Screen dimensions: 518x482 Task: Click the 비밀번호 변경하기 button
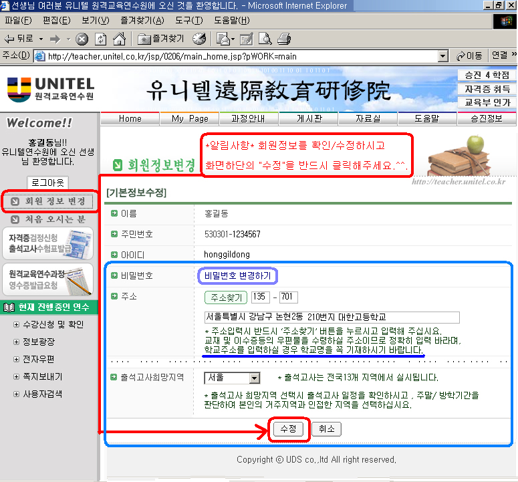(x=238, y=275)
